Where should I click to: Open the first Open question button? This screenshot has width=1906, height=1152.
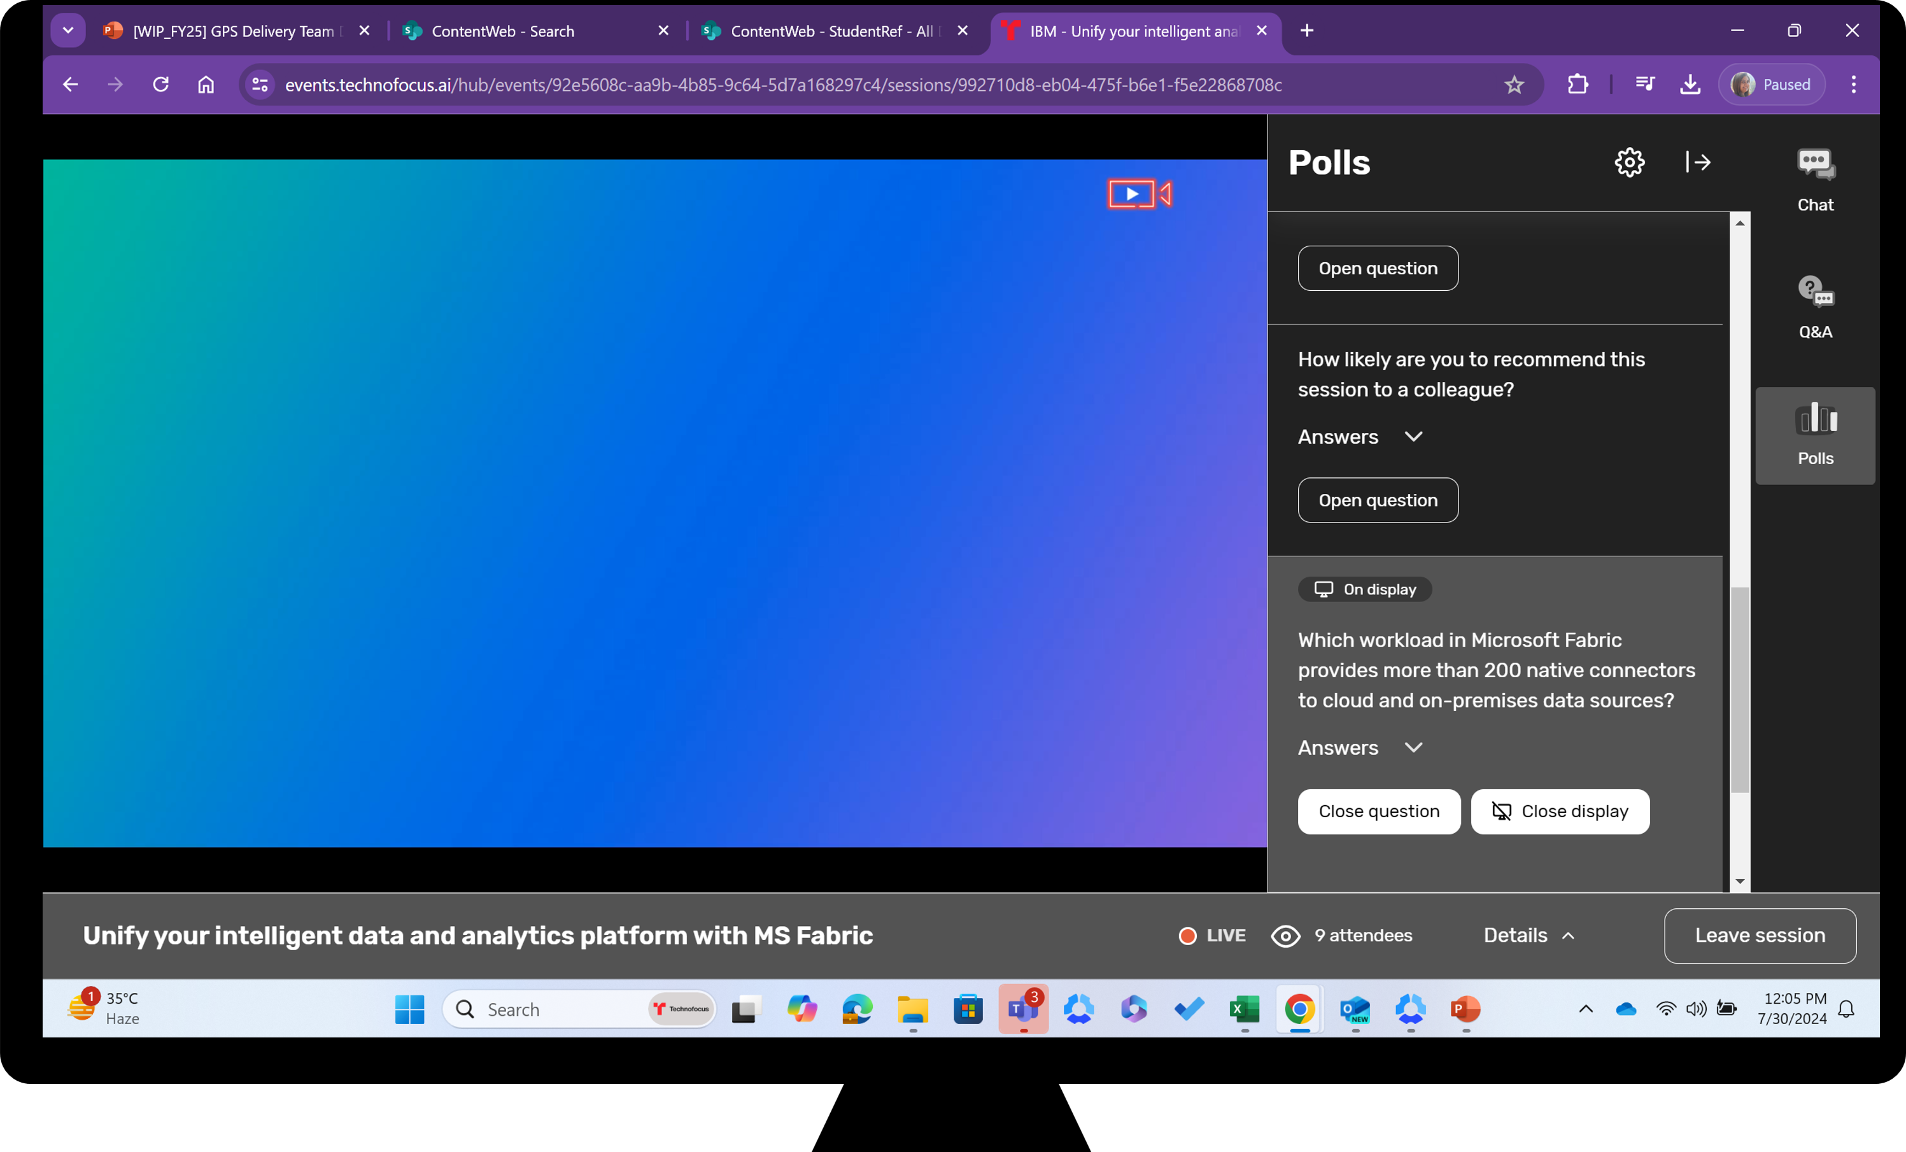[x=1378, y=269]
